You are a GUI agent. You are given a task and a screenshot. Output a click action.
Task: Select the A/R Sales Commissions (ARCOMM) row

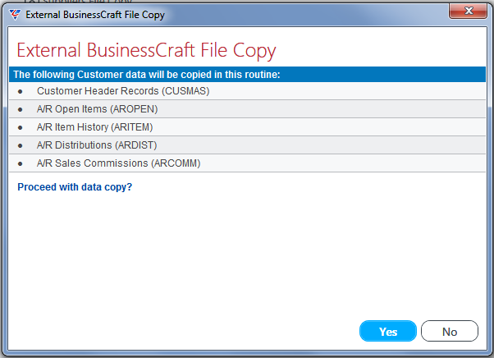247,163
